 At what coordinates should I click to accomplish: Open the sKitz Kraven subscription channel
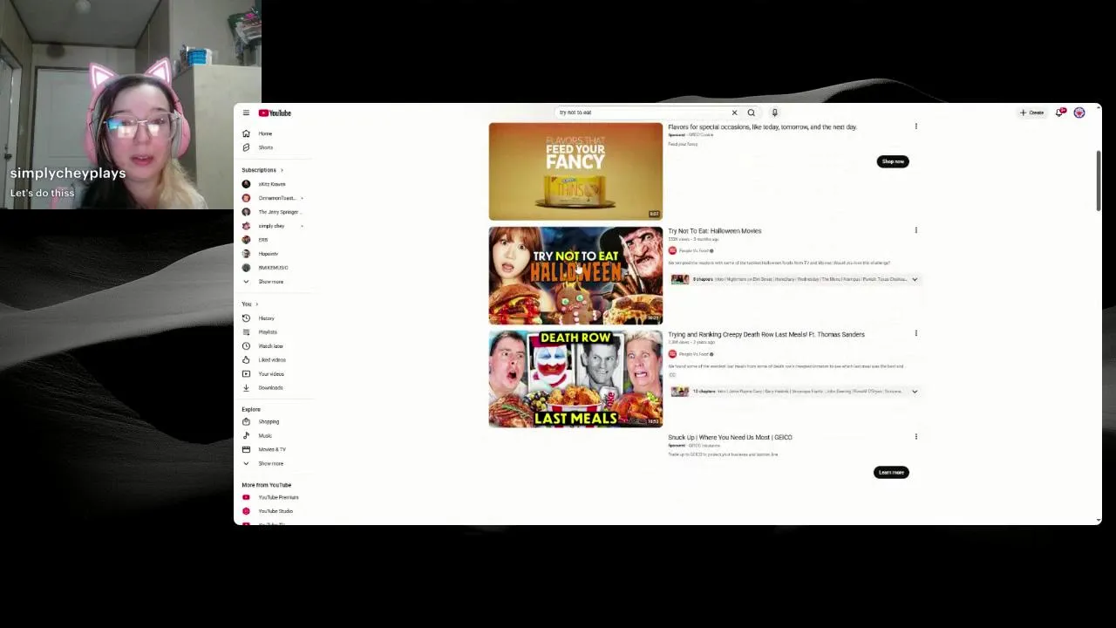pos(271,184)
